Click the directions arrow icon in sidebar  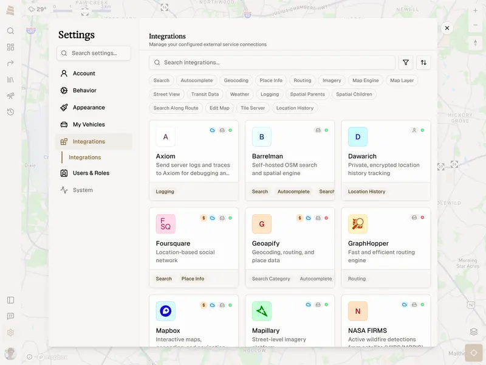coord(10,63)
